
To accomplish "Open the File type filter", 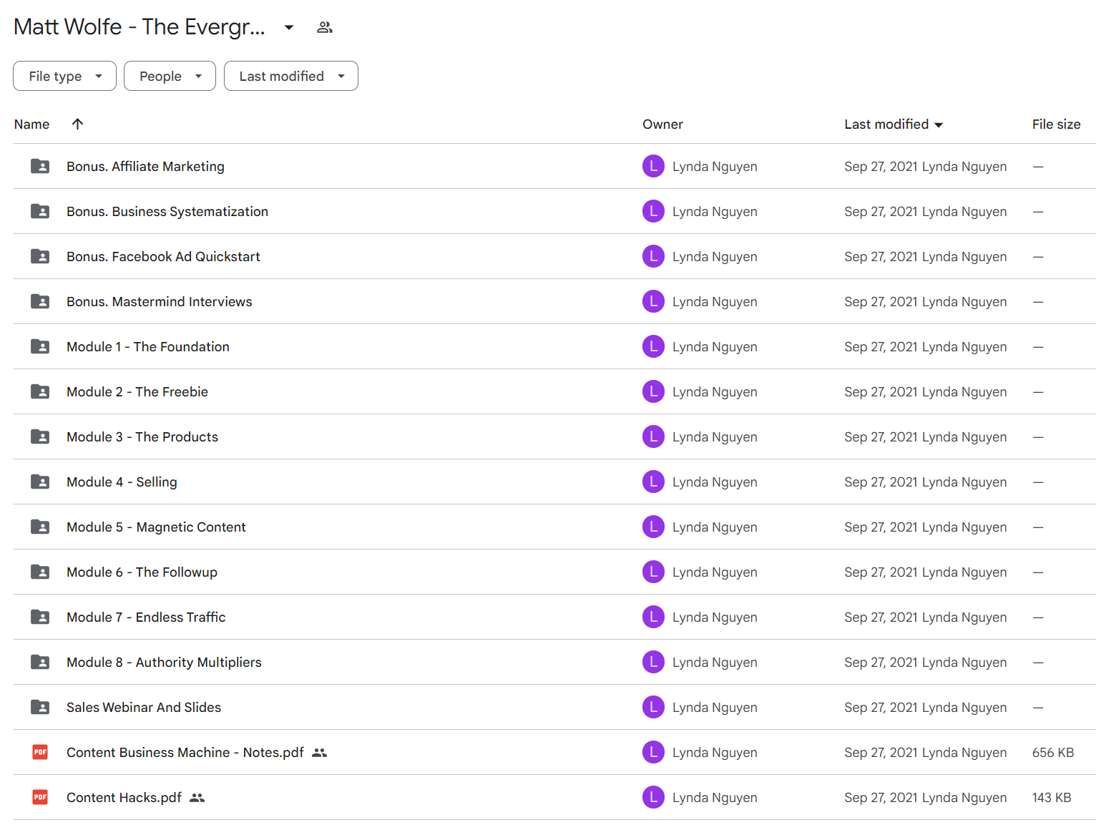I will click(64, 76).
